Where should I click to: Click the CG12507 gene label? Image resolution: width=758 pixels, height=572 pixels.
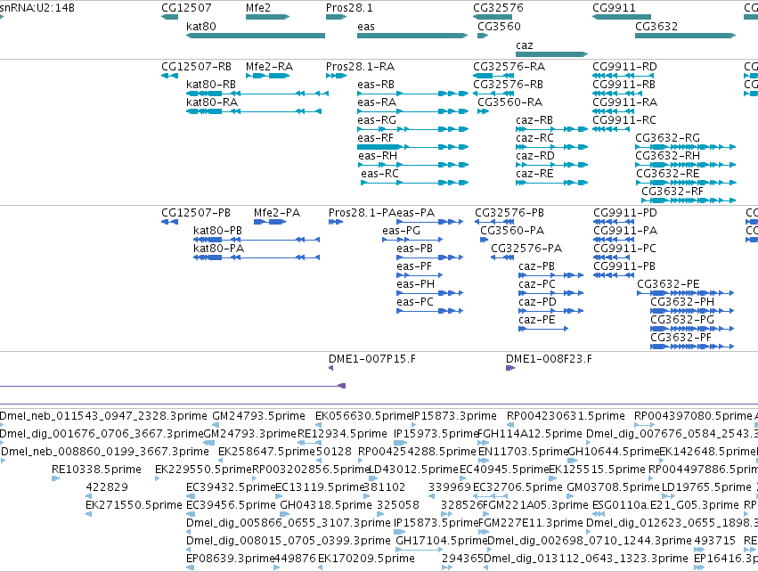click(186, 8)
